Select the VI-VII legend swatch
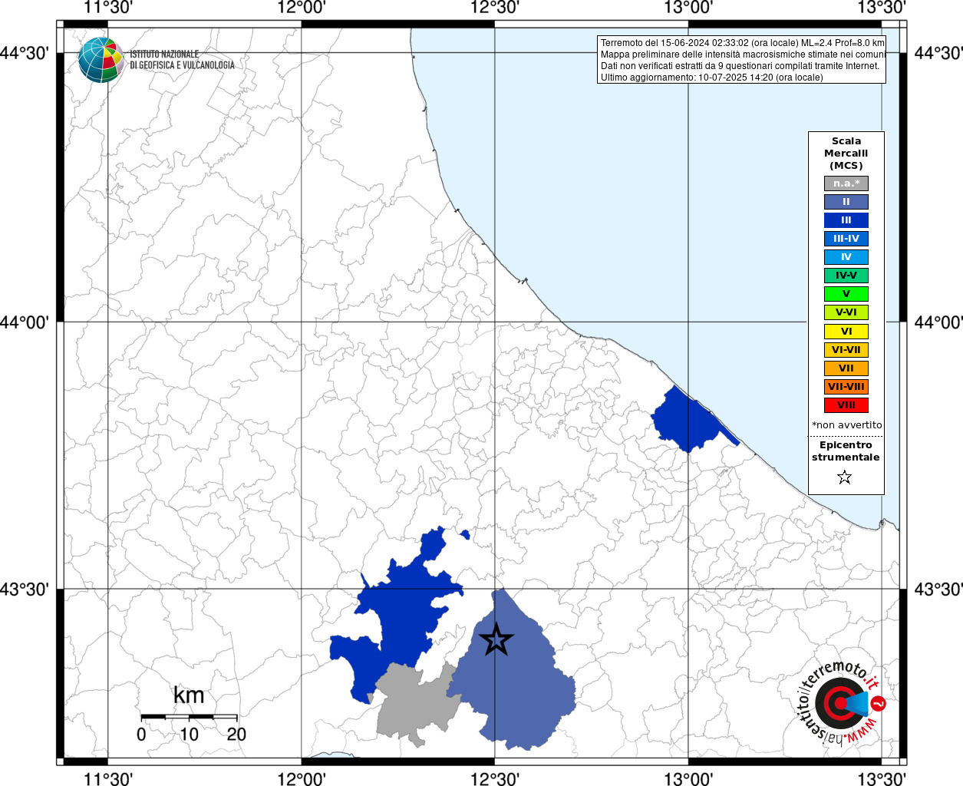 (x=846, y=350)
